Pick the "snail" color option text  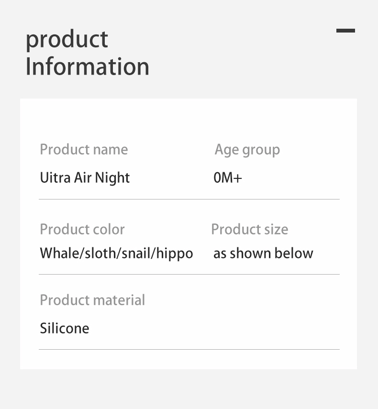point(136,254)
